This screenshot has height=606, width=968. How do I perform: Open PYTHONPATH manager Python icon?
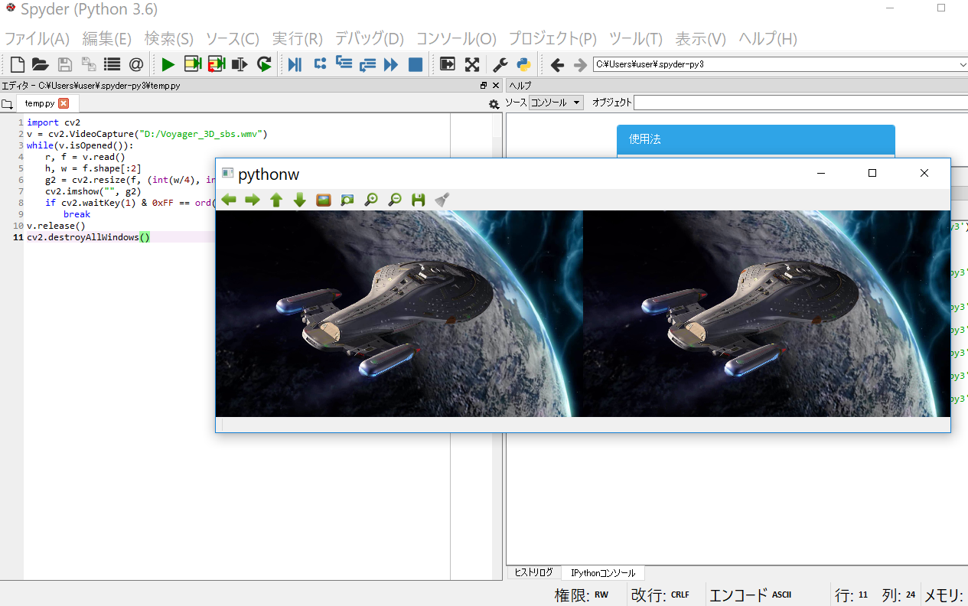524,65
